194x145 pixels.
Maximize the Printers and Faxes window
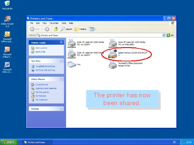click(169, 19)
